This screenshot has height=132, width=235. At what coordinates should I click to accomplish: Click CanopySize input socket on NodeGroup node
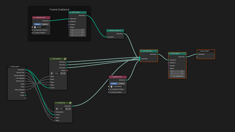pos(54,112)
